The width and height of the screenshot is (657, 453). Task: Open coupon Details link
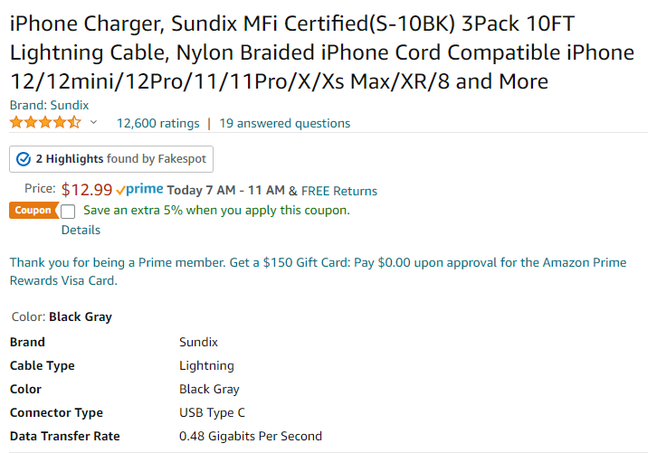coord(81,230)
